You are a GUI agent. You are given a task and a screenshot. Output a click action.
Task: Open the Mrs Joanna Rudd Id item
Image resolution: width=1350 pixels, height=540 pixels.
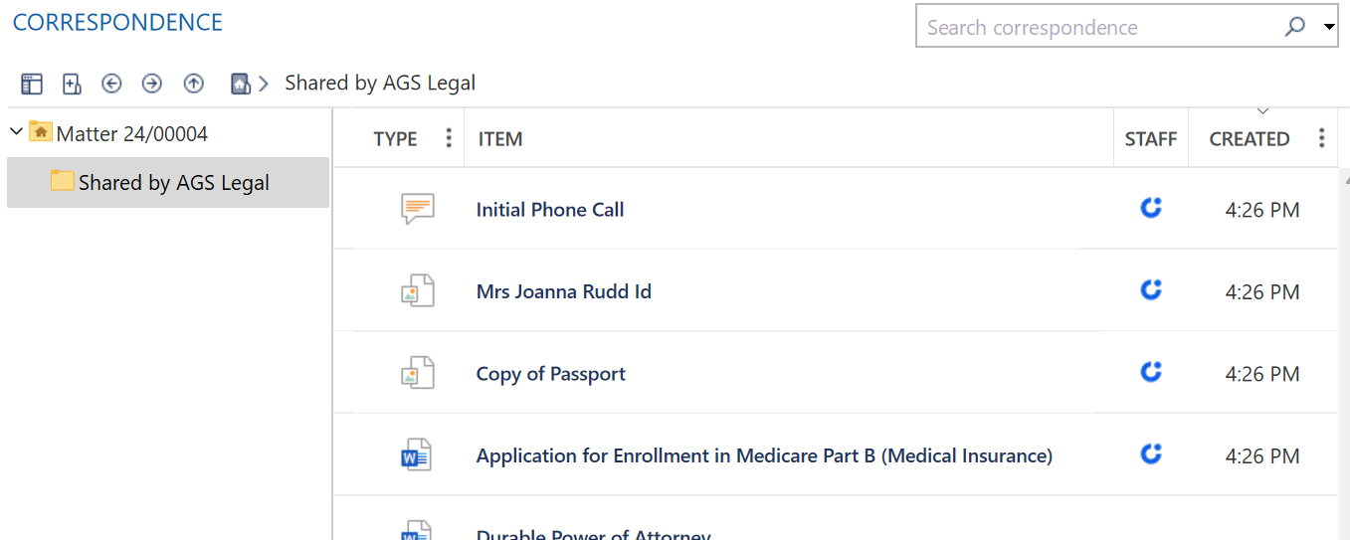pos(563,291)
